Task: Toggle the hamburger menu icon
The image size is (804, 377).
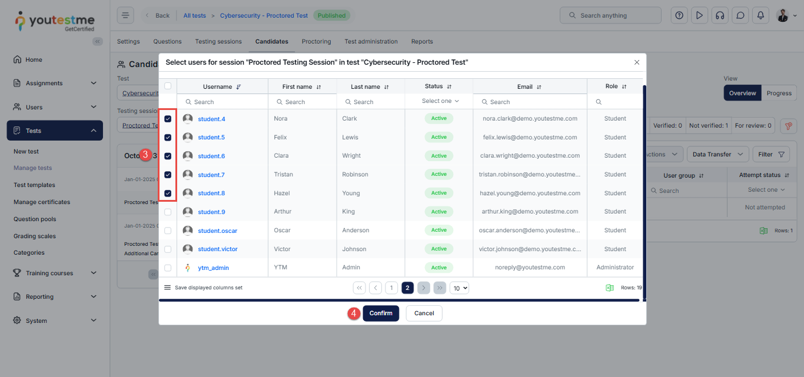Action: pyautogui.click(x=125, y=15)
